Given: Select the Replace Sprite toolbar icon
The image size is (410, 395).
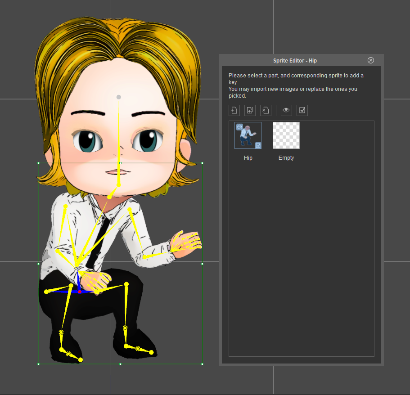Looking at the screenshot, I should point(250,110).
